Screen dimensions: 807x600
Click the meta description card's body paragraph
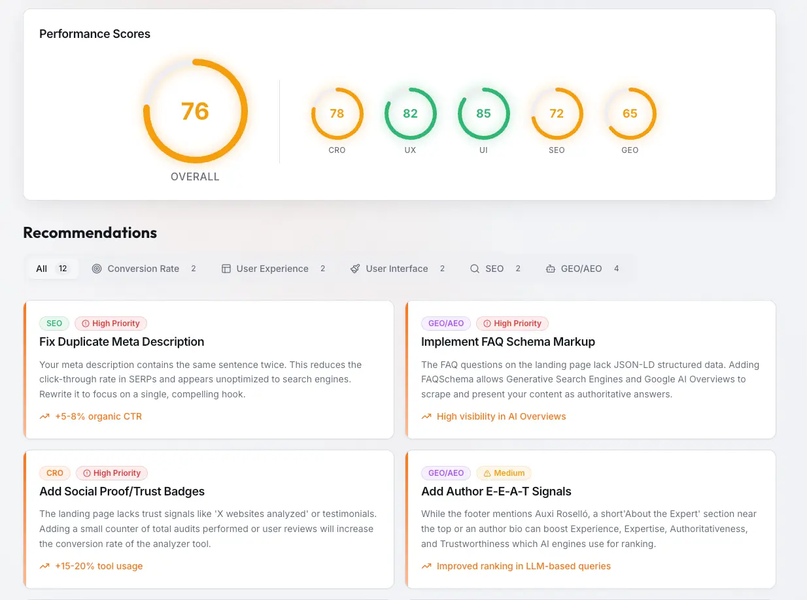tap(201, 380)
